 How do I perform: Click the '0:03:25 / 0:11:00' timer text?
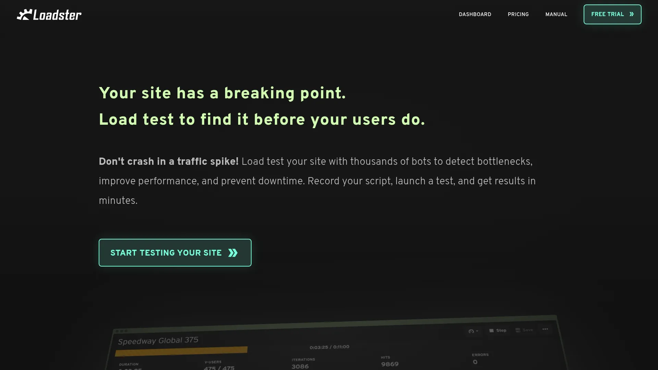[329, 347]
